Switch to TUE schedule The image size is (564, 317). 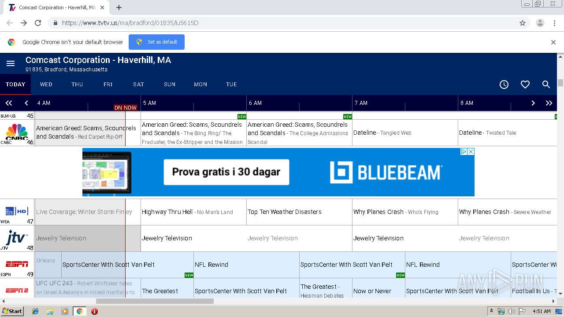pyautogui.click(x=231, y=85)
